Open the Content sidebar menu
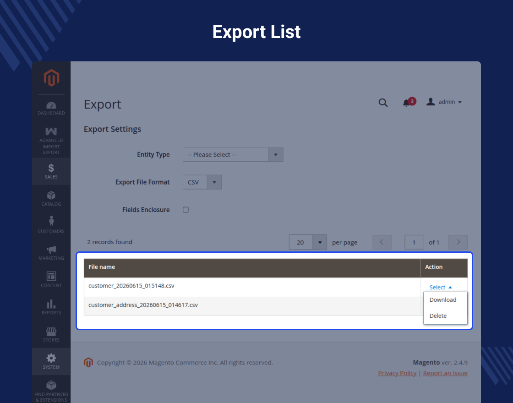Screen dimensions: 513x403 tap(51, 280)
